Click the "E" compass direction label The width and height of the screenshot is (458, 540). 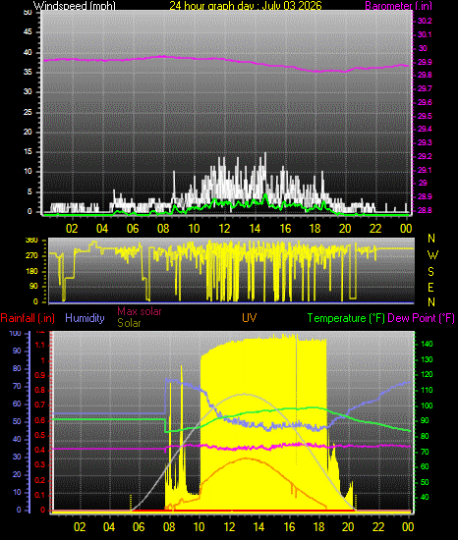(x=430, y=288)
